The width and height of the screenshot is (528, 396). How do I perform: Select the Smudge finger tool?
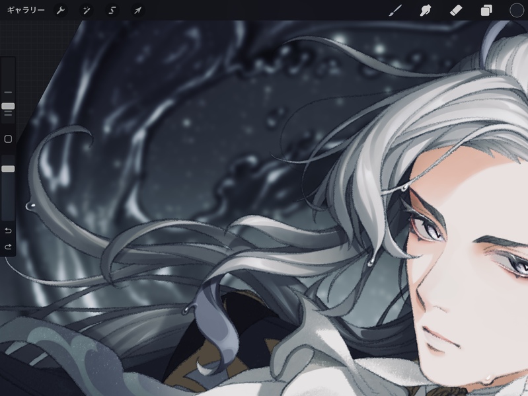click(426, 11)
